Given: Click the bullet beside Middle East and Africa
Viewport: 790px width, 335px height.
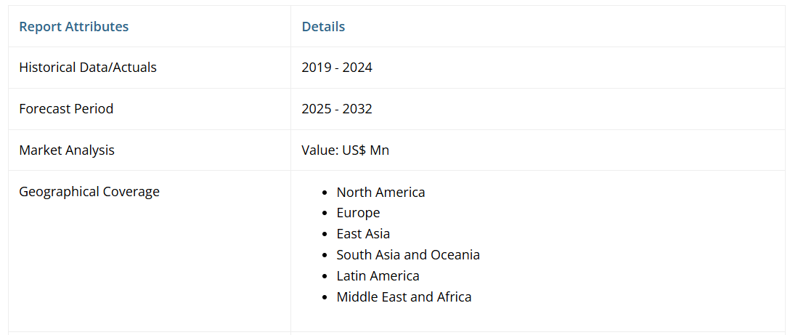Looking at the screenshot, I should pos(325,298).
